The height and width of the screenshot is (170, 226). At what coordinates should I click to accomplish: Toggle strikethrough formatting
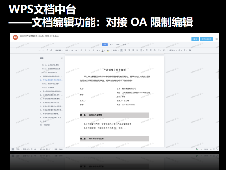(93, 50)
